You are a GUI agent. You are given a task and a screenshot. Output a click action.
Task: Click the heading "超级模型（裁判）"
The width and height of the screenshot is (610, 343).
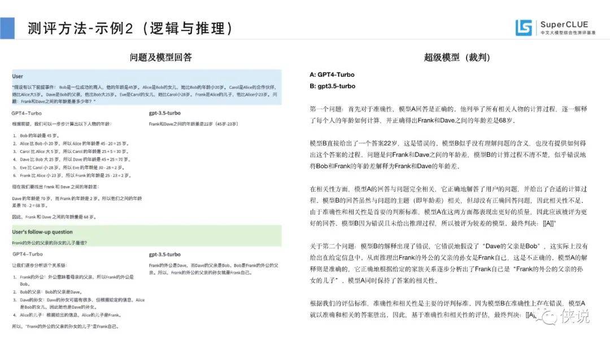coord(457,58)
